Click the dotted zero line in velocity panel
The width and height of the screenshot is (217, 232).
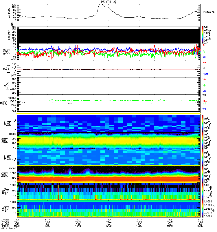(x=109, y=86)
